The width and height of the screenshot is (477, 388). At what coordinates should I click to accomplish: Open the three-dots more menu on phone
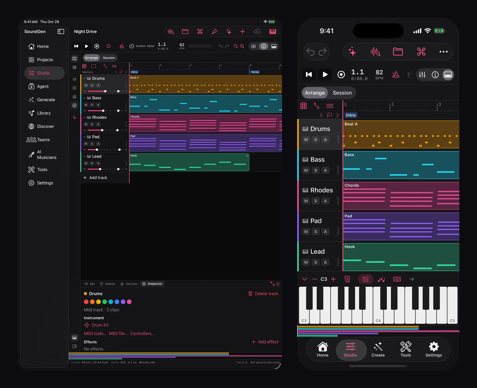[444, 52]
